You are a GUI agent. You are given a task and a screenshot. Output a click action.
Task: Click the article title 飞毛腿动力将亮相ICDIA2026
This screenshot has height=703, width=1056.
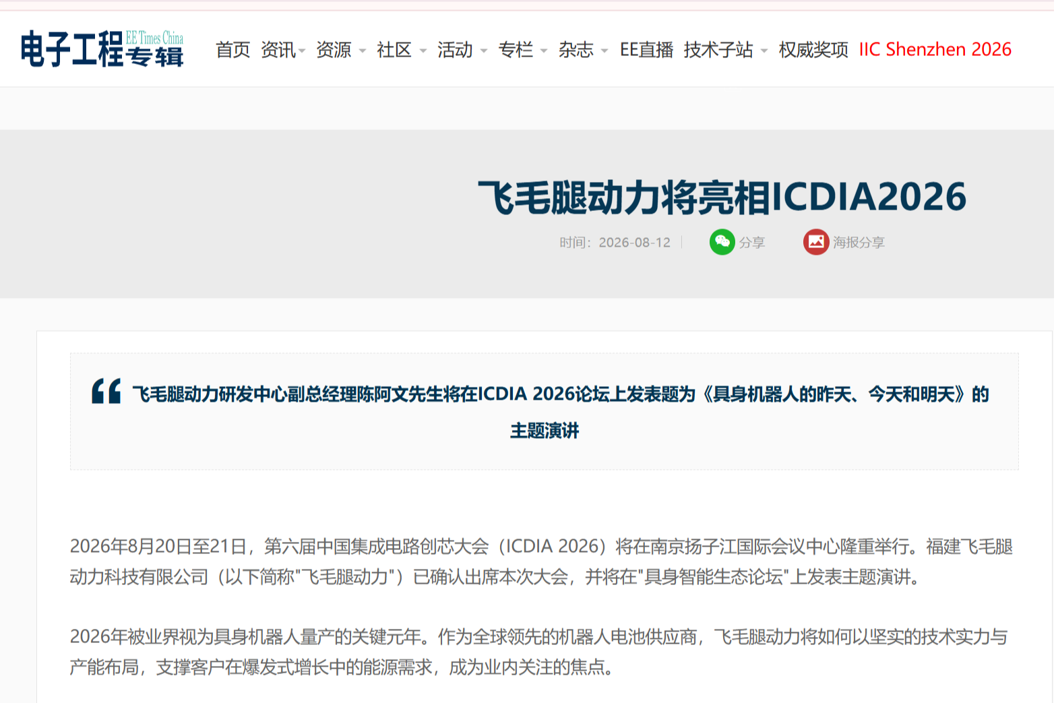coord(722,197)
